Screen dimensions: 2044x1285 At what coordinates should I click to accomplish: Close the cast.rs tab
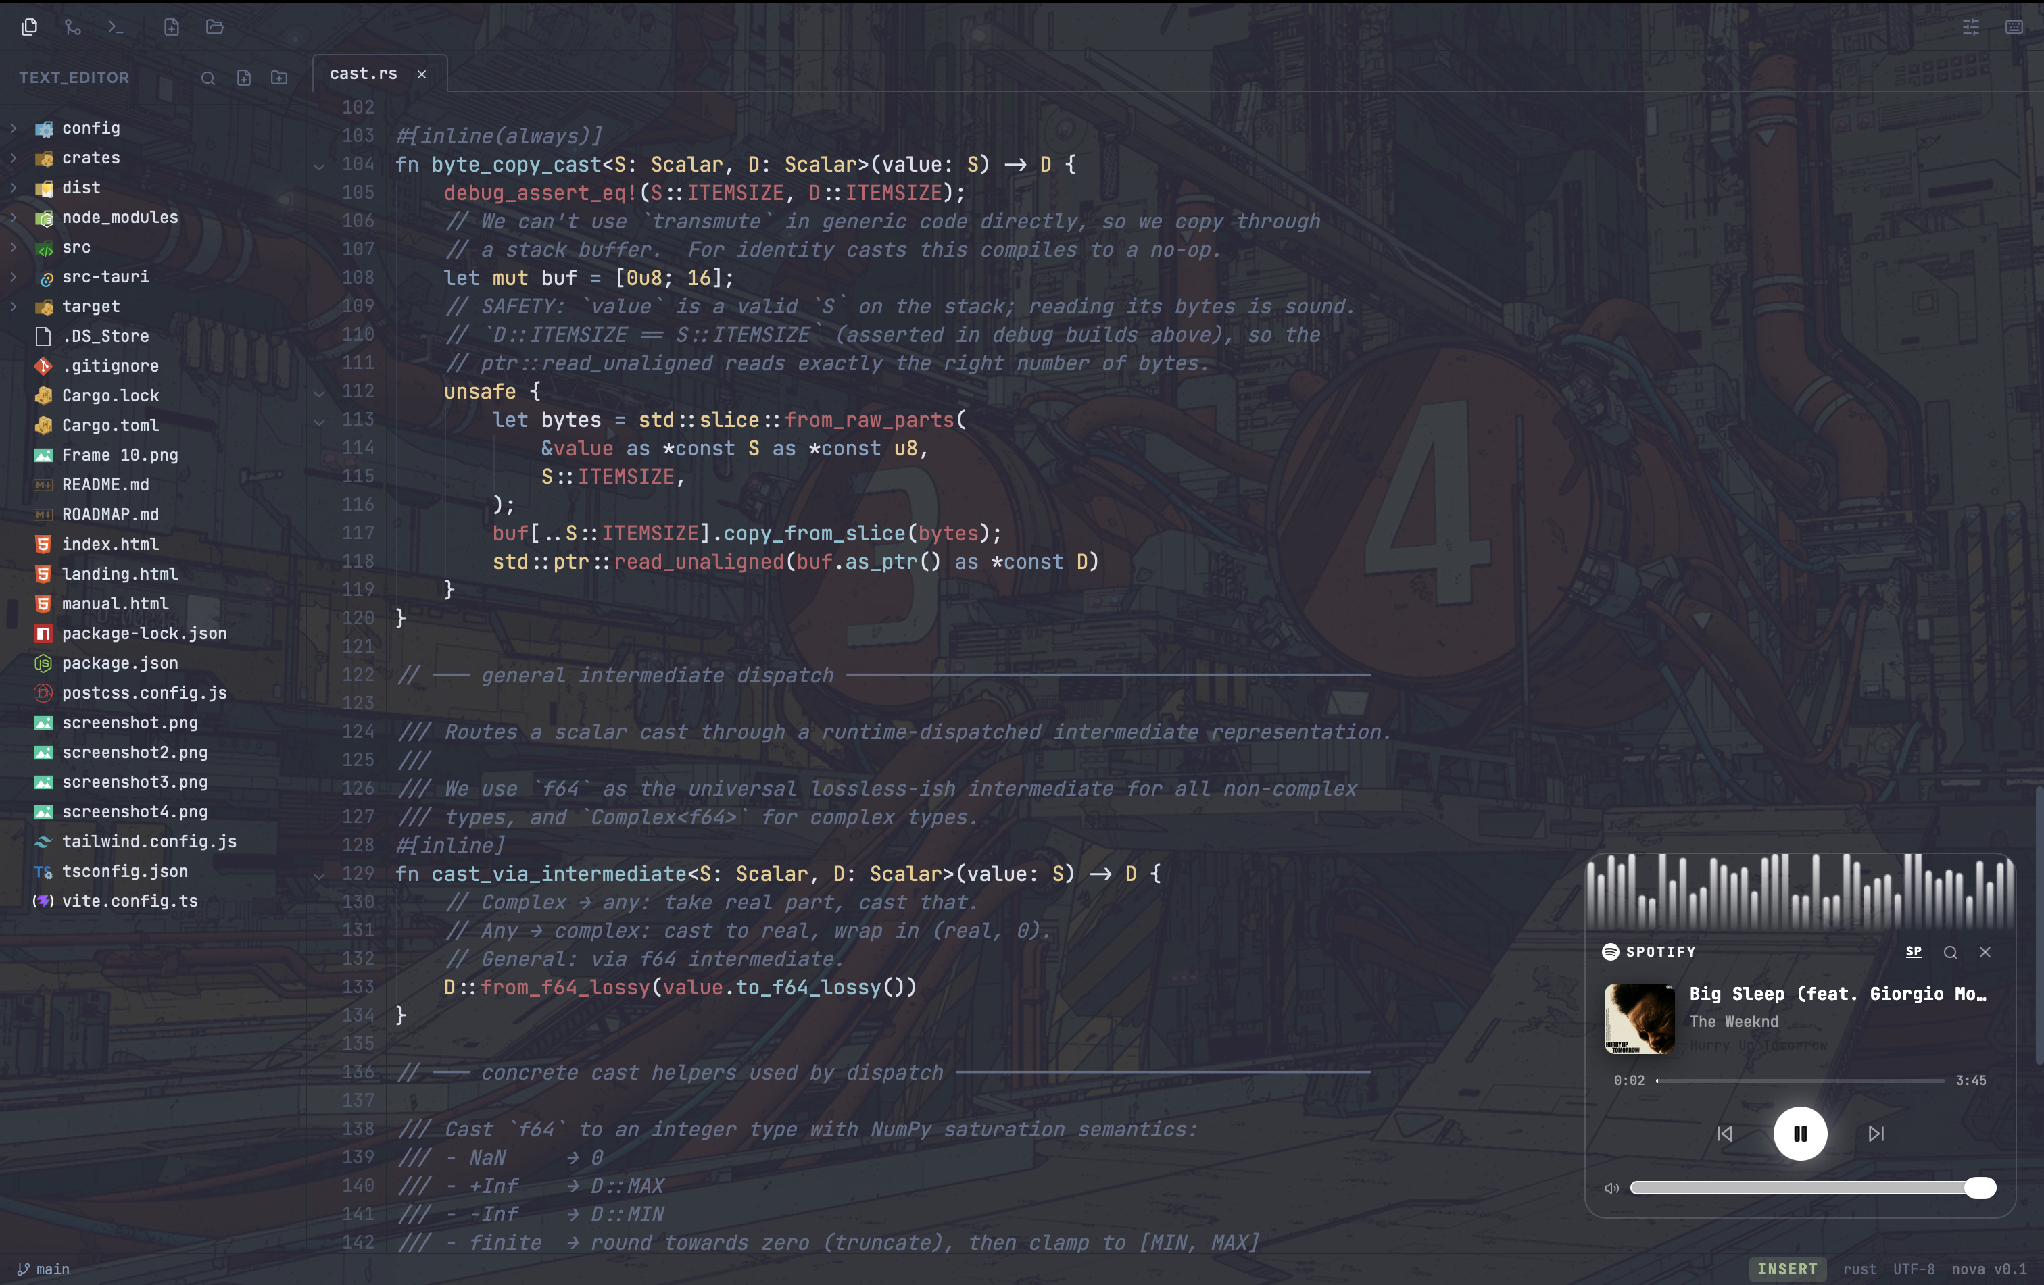click(x=422, y=74)
